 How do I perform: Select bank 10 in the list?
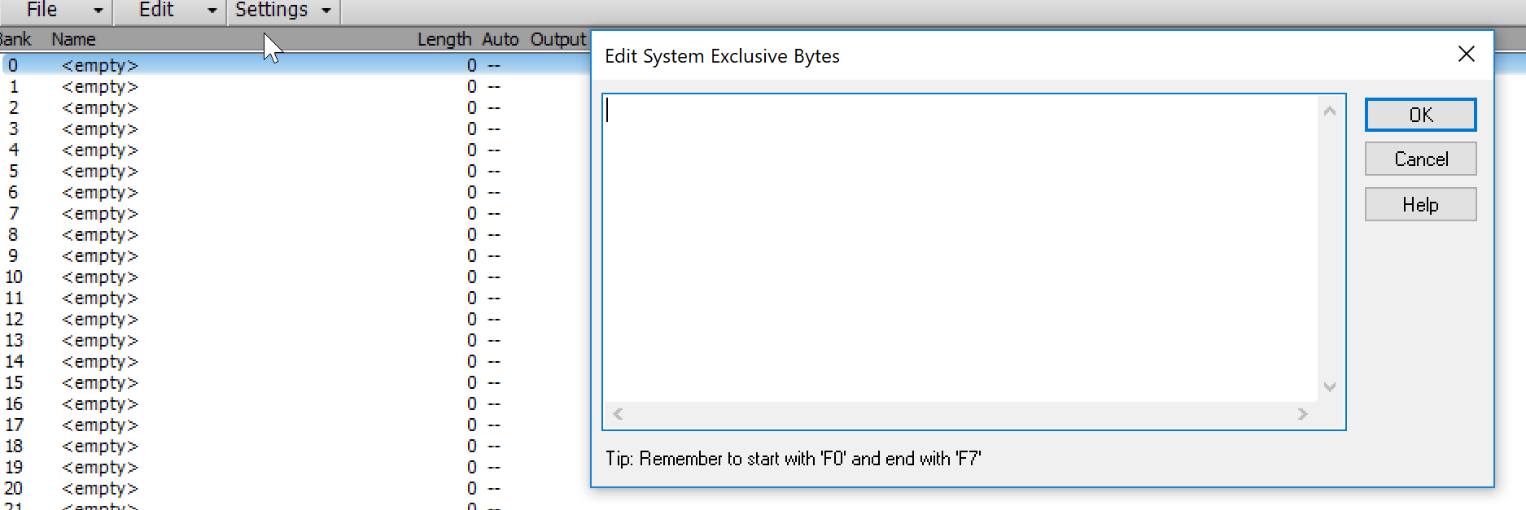99,277
